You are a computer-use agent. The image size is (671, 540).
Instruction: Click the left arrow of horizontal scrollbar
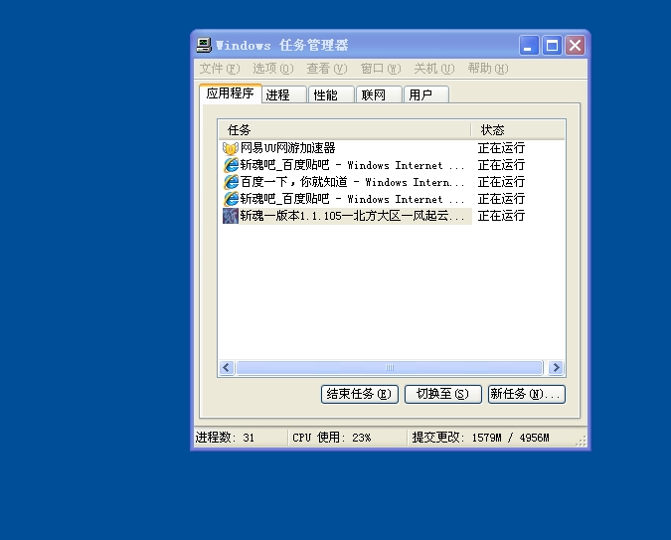(x=227, y=367)
